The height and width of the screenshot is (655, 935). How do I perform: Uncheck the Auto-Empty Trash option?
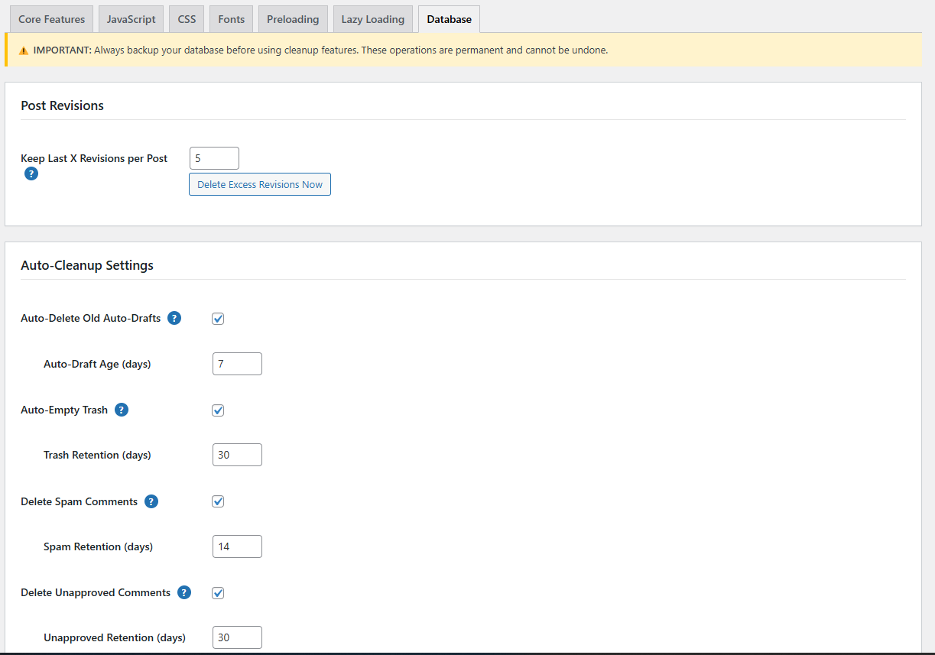coord(218,410)
